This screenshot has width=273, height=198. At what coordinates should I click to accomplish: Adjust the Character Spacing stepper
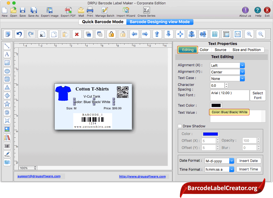pos(226,85)
